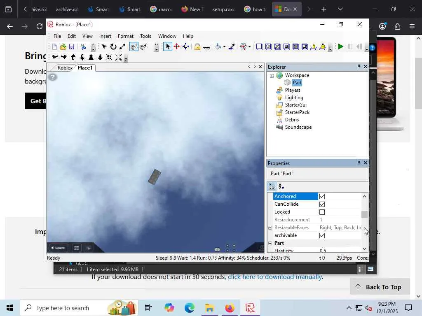Image resolution: width=422 pixels, height=316 pixels.
Task: Pick the eyedropper Dropper tool
Action: tap(232, 47)
